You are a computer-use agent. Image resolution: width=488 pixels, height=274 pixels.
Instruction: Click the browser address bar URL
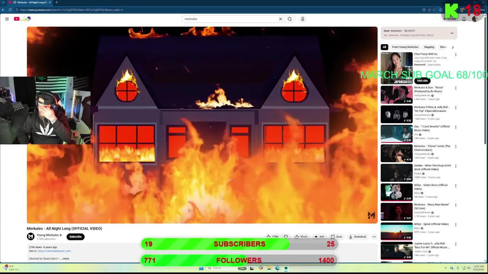(x=71, y=10)
